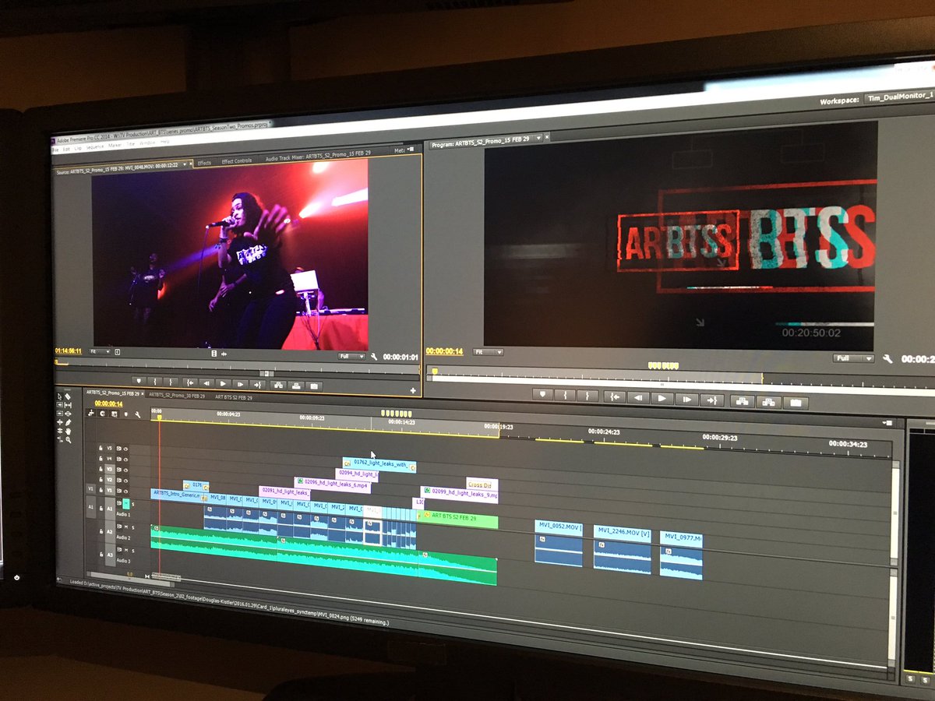The height and width of the screenshot is (701, 935).
Task: Open Source monitor wrench settings
Action: click(374, 357)
